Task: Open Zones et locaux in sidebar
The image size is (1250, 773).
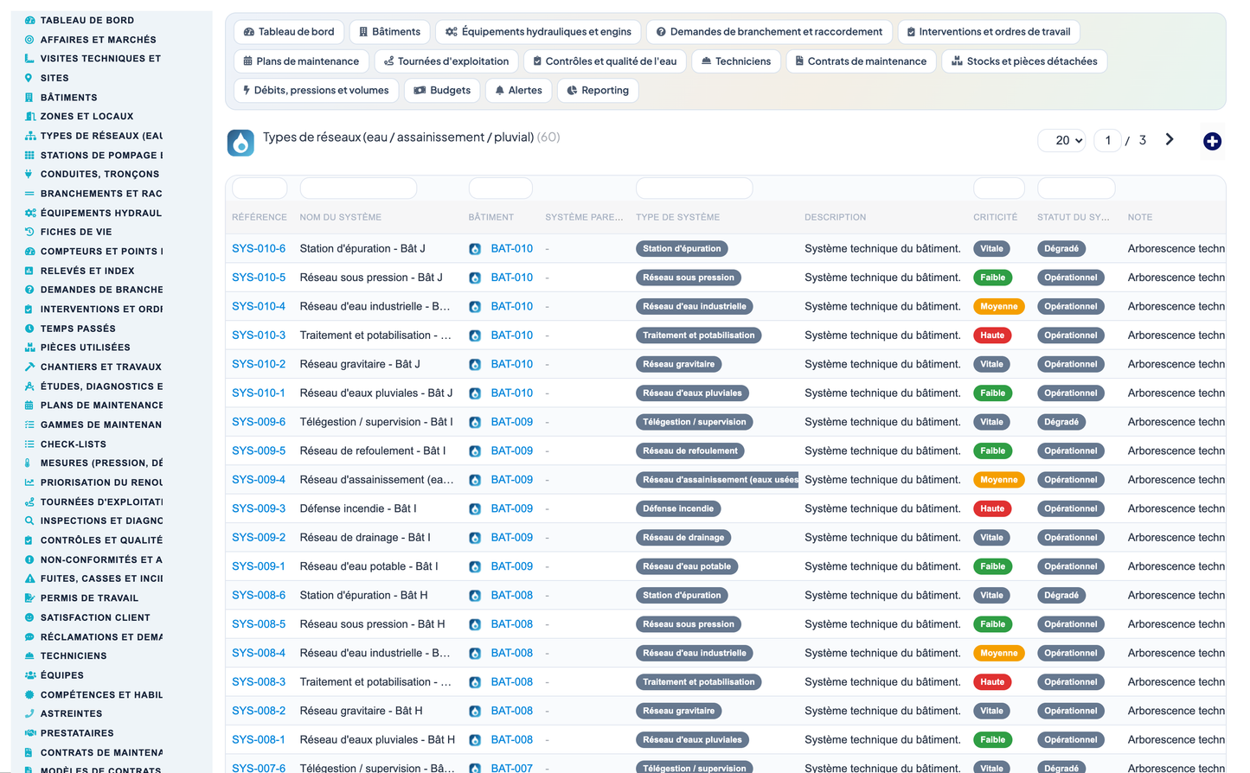Action: [87, 116]
